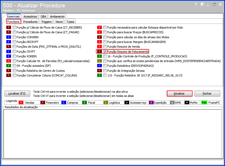Click the F icon beside CT_RECEBER function
The height and width of the screenshot is (166, 225).
click(x=9, y=27)
